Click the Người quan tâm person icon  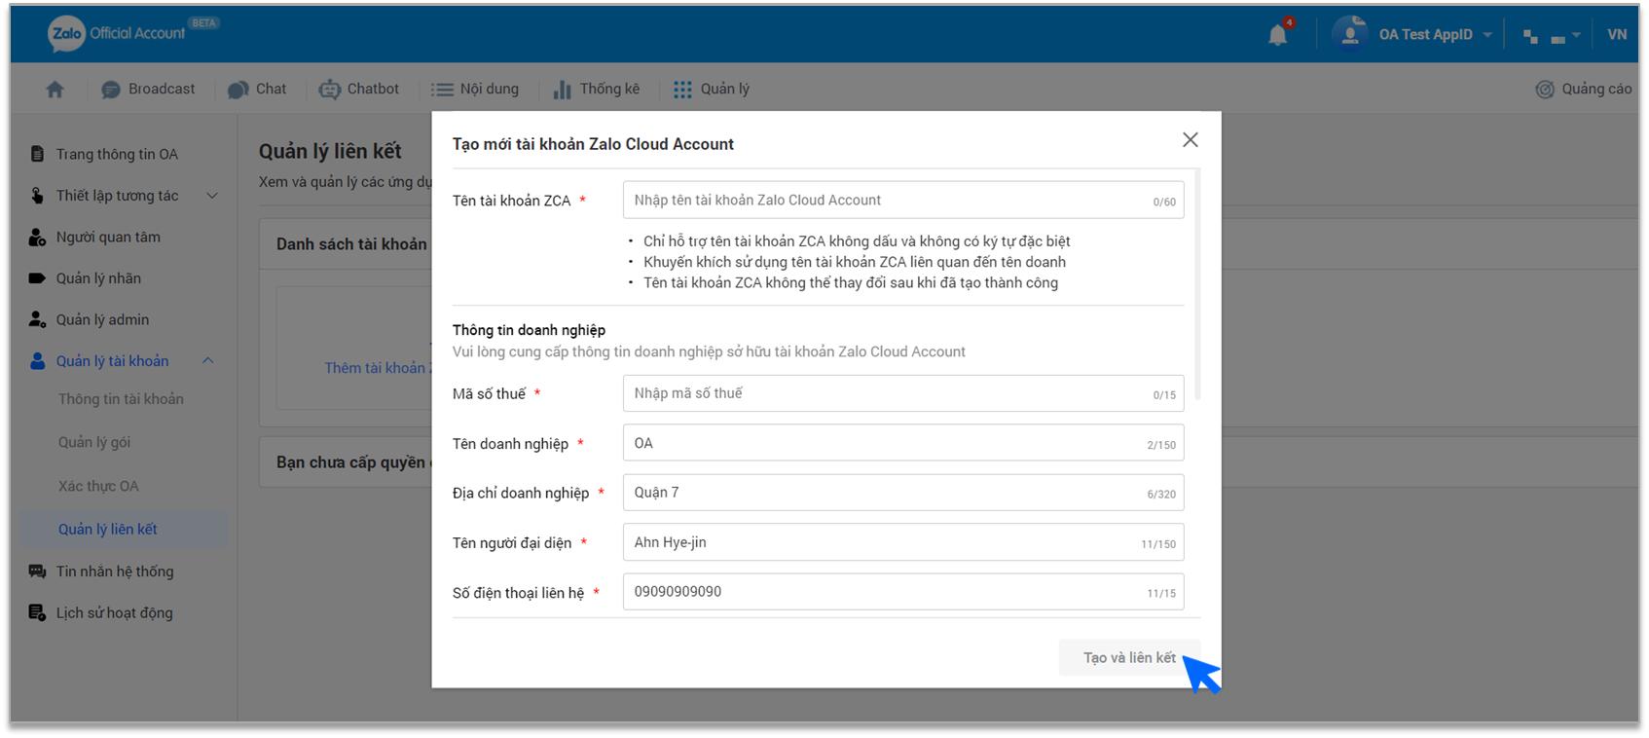[37, 237]
